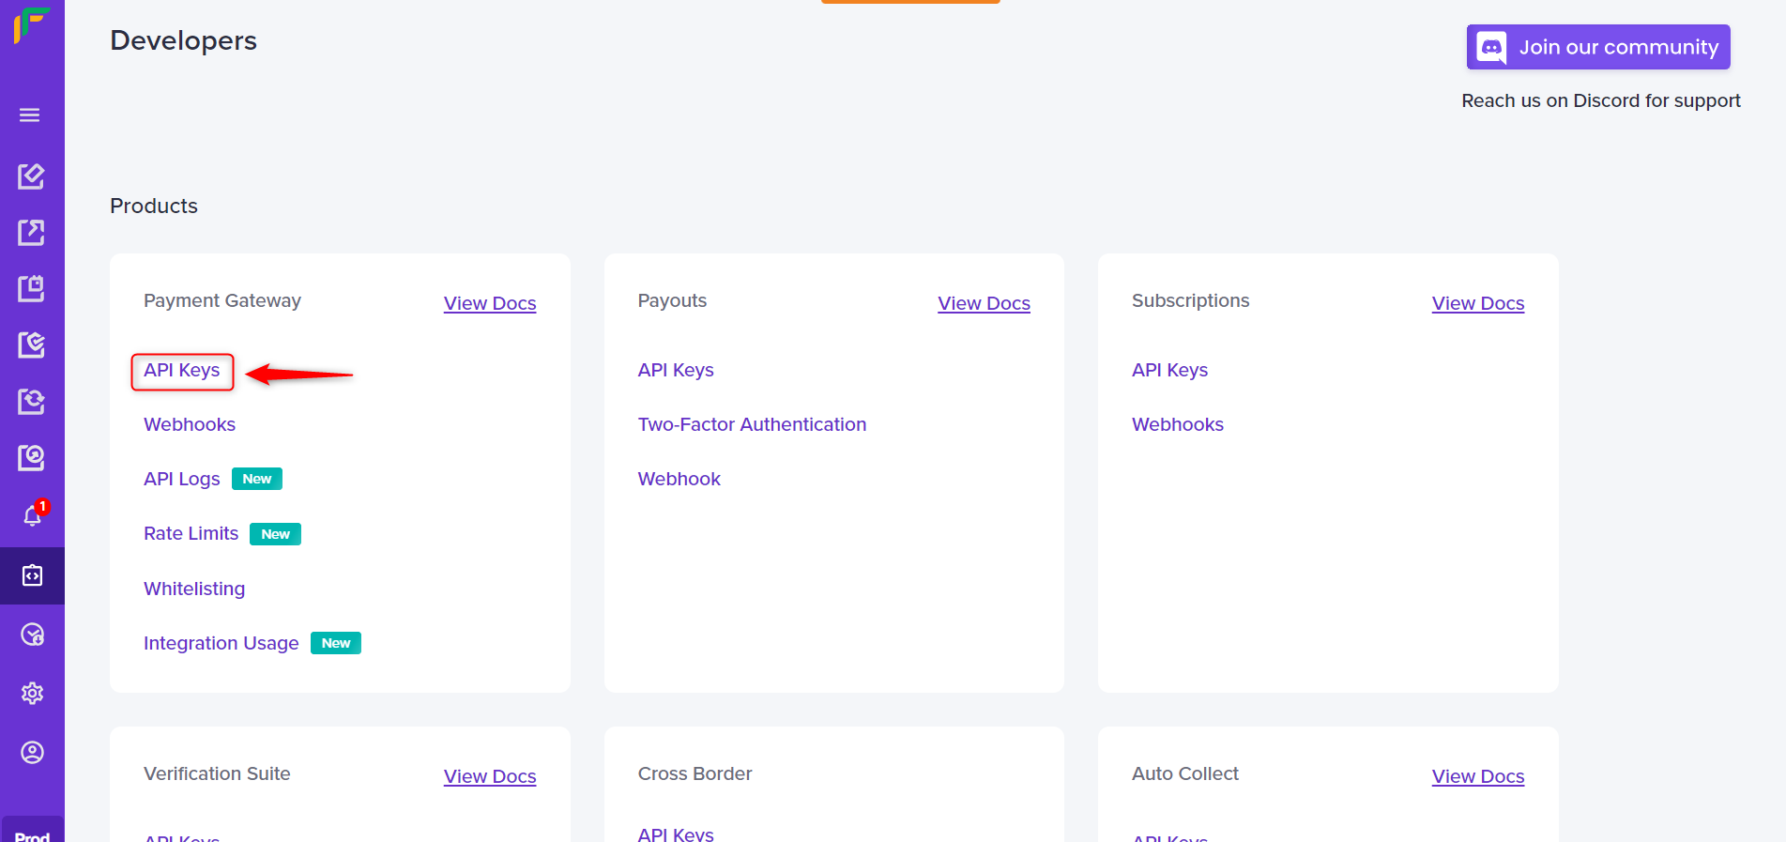1786x842 pixels.
Task: Open API Logs link
Action: [182, 479]
